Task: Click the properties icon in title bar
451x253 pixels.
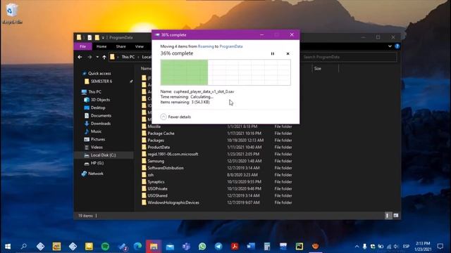Action: tap(89, 37)
